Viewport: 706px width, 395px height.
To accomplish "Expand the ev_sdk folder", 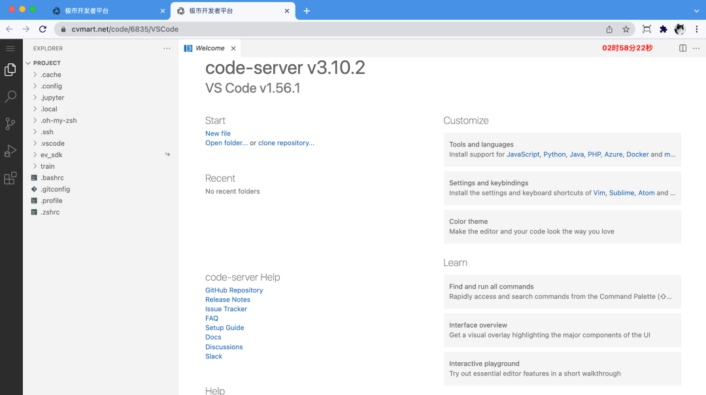I will (x=52, y=155).
